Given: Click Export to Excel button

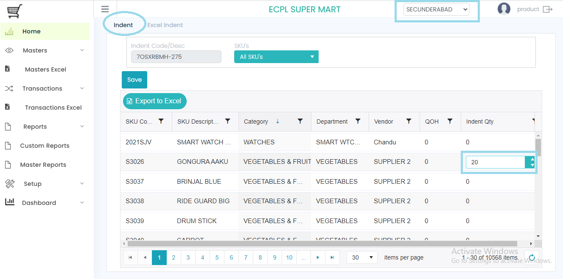Looking at the screenshot, I should (x=155, y=101).
